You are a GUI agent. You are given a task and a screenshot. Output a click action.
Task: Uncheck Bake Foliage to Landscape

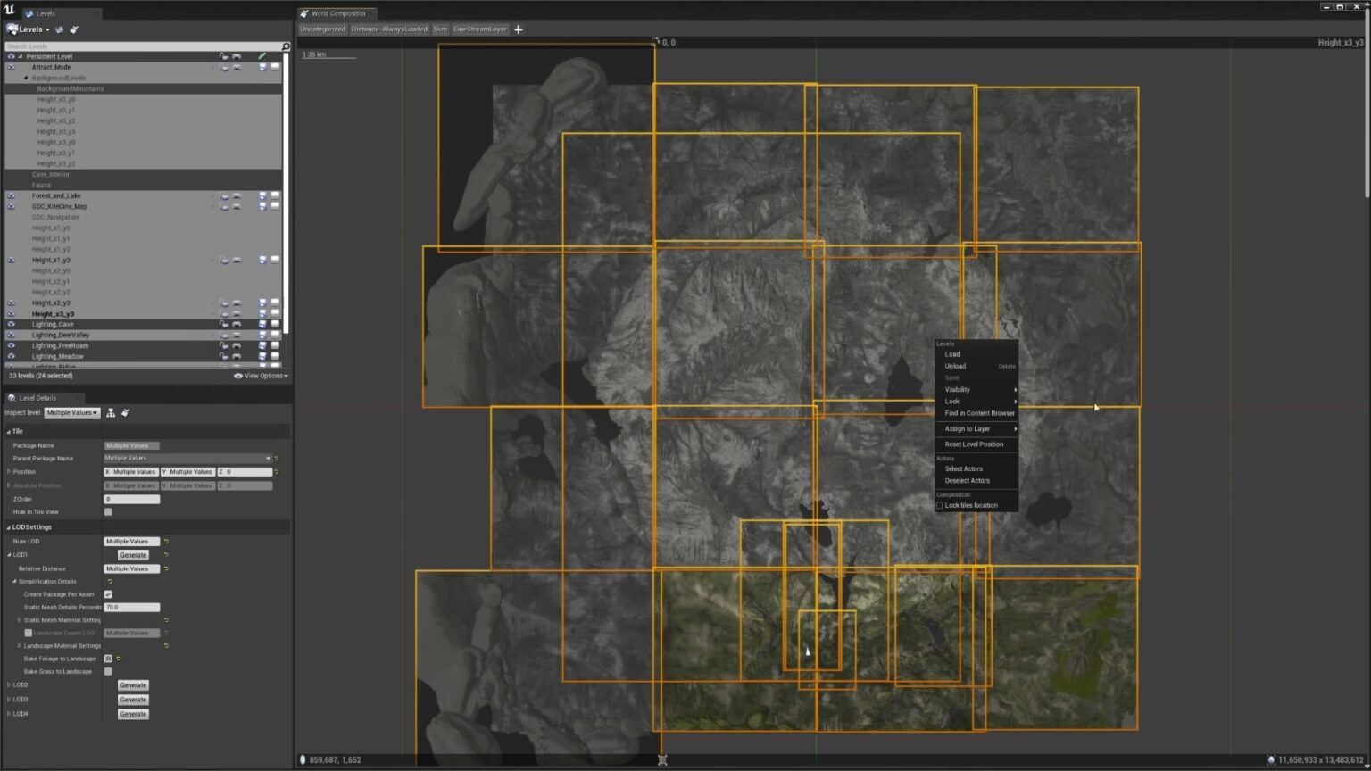[x=108, y=659]
